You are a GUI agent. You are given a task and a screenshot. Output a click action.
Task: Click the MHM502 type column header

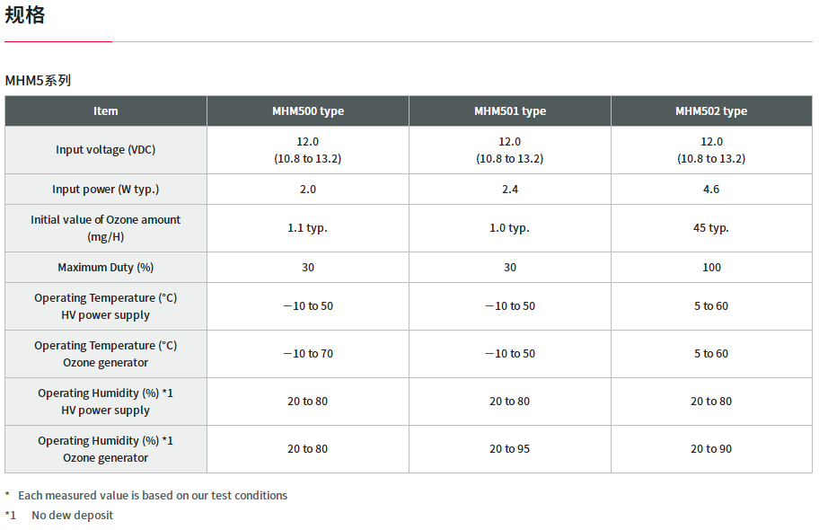tap(711, 110)
